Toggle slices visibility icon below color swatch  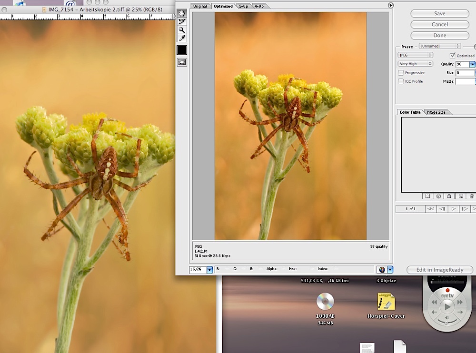[181, 61]
